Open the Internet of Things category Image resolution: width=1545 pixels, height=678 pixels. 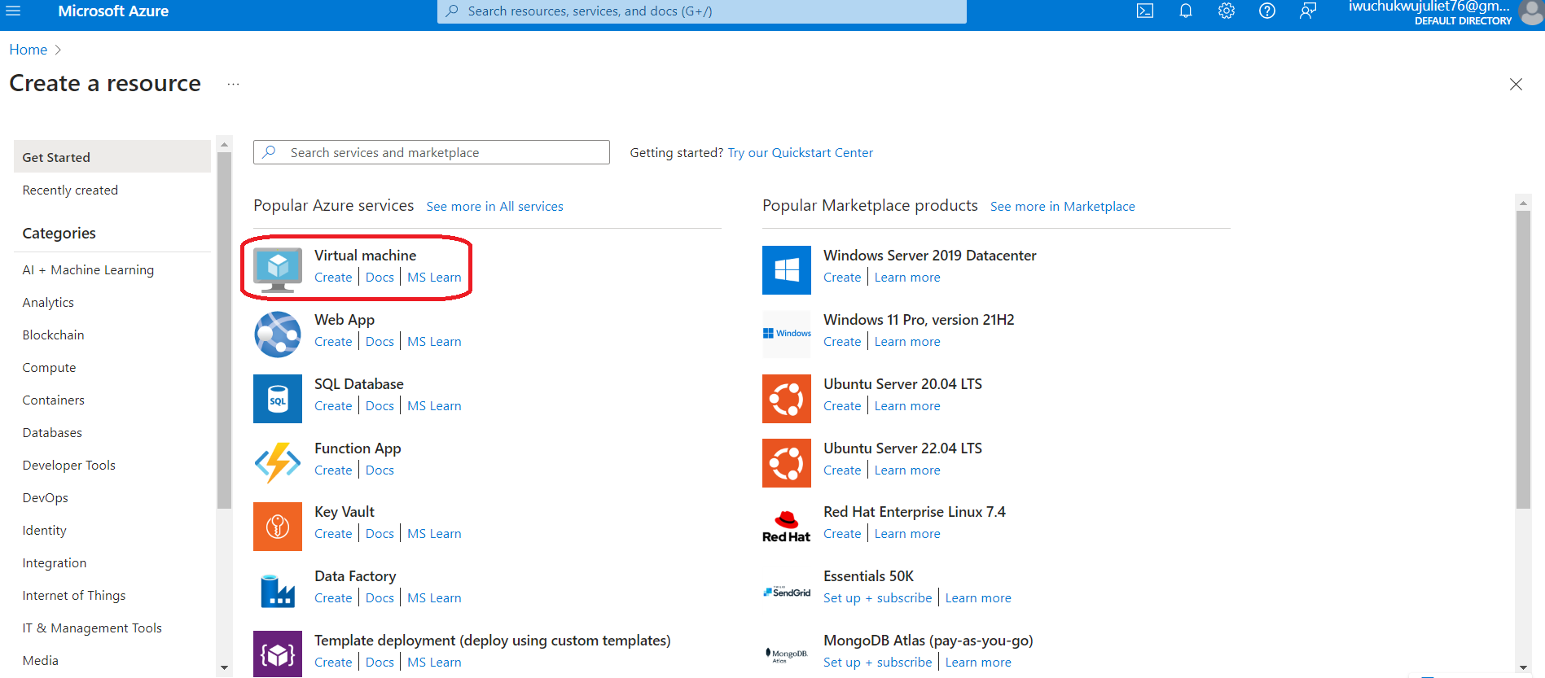point(74,596)
